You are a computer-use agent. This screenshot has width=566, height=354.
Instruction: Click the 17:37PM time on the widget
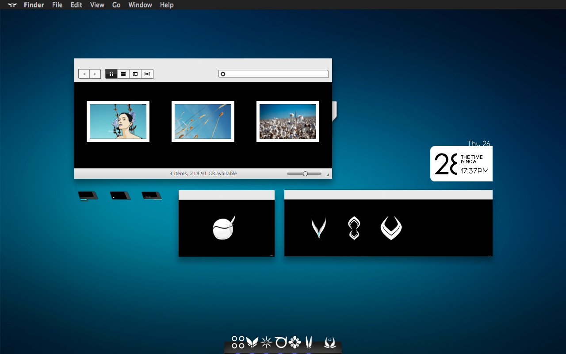(x=474, y=171)
